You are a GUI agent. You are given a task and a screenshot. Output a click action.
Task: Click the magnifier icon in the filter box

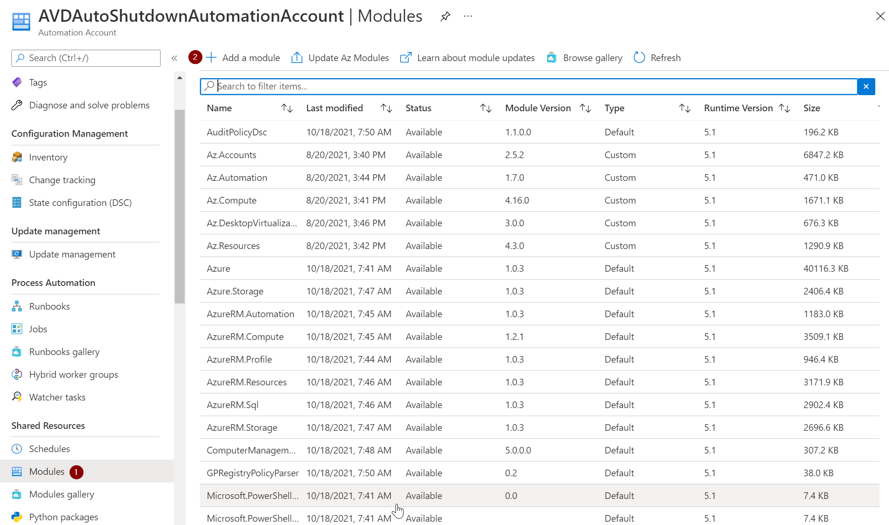209,86
